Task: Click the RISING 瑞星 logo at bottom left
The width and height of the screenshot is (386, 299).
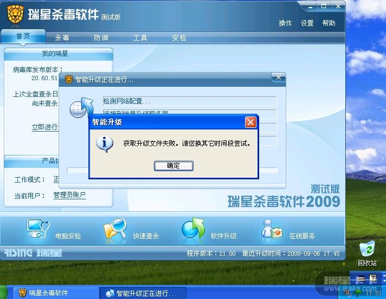Action: pos(33,253)
